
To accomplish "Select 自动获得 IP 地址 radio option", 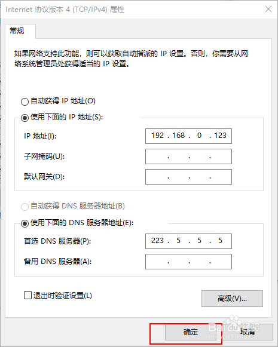I will pos(25,102).
